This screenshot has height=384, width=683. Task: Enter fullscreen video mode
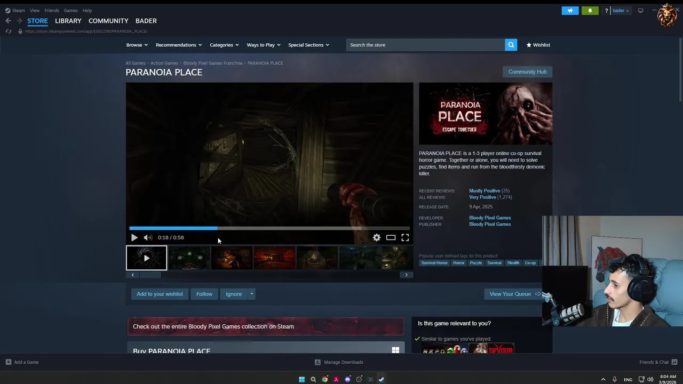[x=405, y=237]
